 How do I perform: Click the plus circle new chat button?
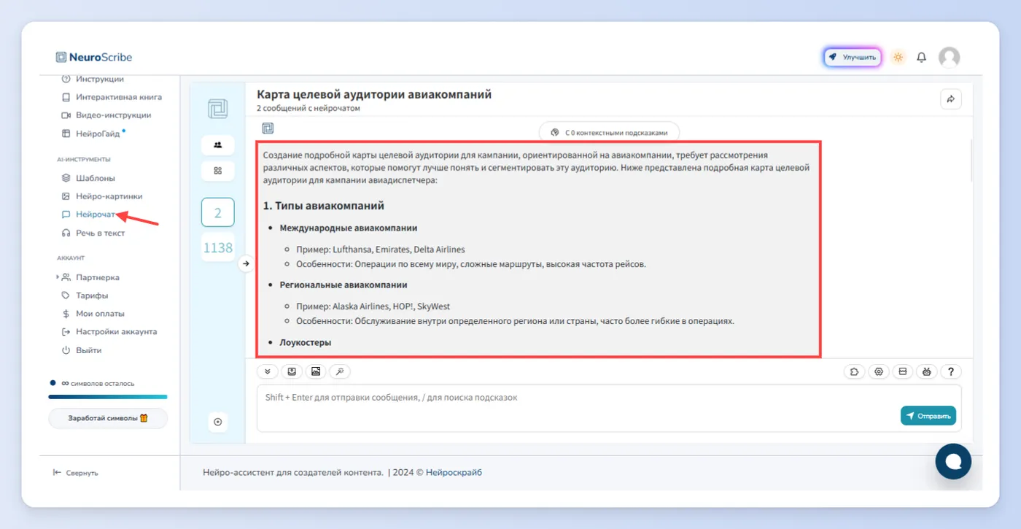[x=217, y=422]
